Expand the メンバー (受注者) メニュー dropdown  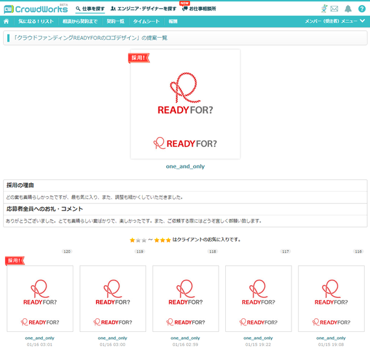tap(335, 21)
